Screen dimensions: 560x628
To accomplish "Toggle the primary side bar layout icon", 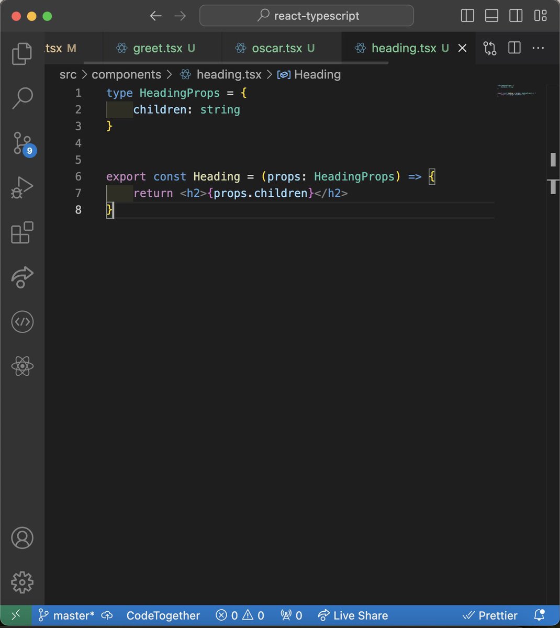I will click(467, 16).
